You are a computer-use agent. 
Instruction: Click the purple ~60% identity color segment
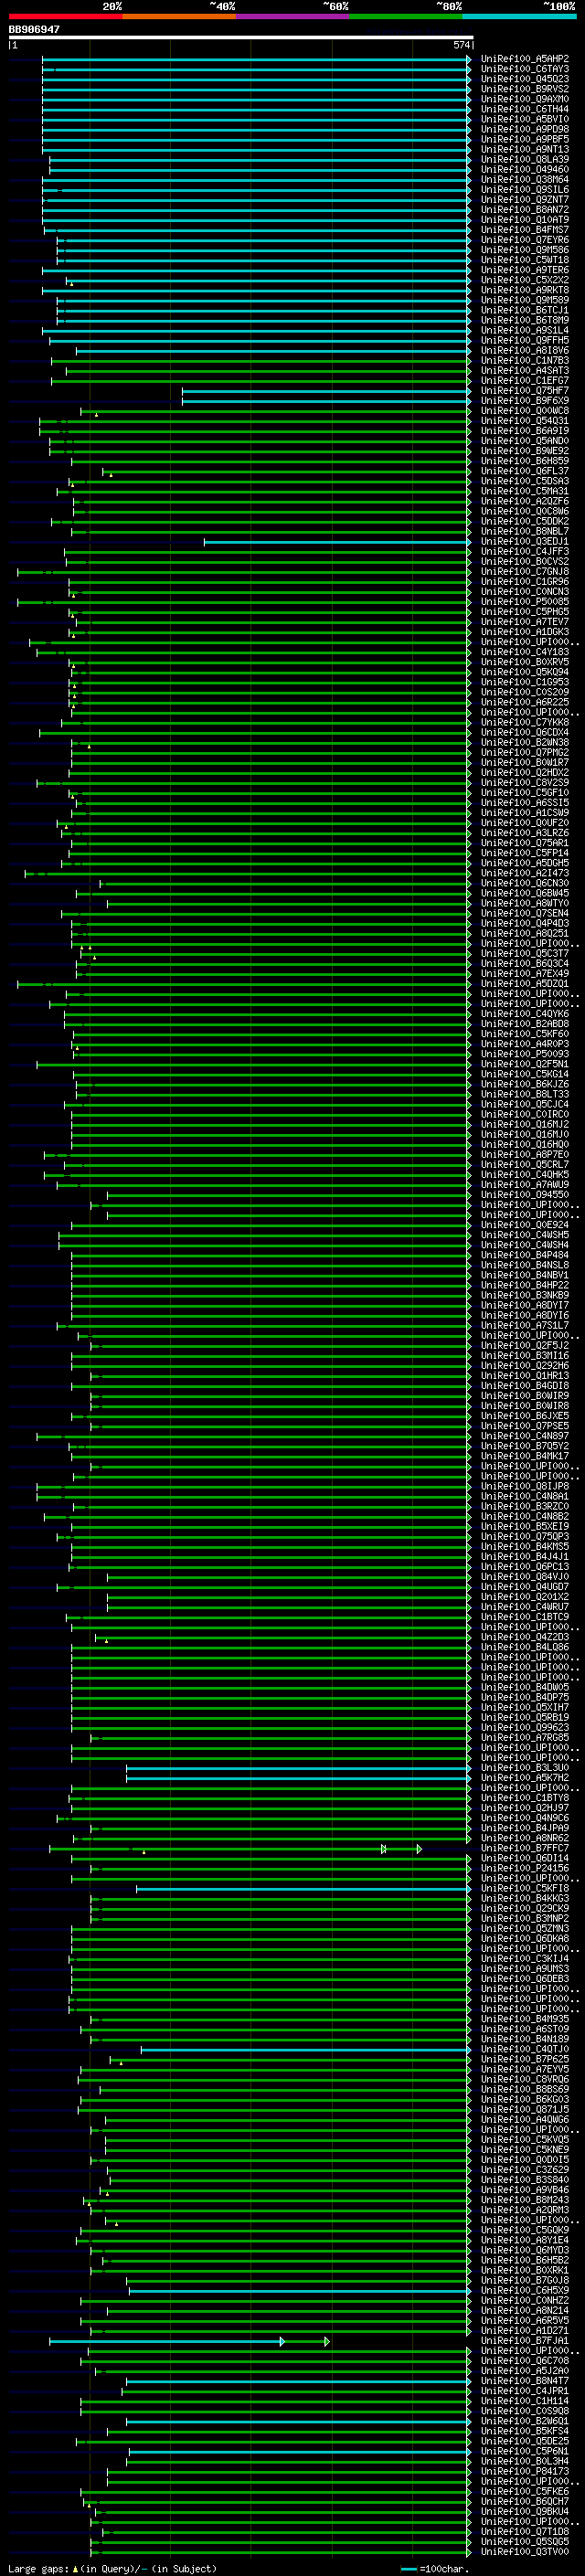tap(292, 17)
